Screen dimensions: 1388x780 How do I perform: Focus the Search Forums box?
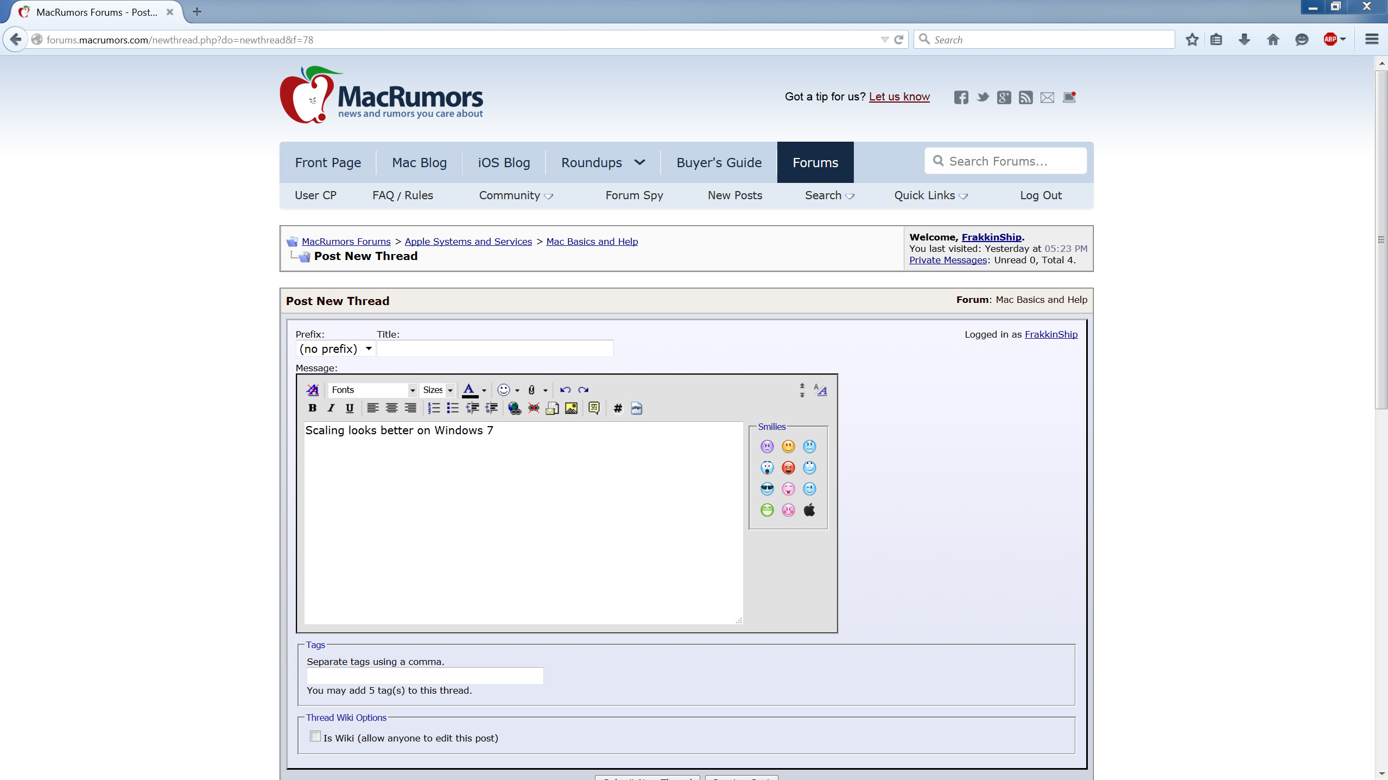pyautogui.click(x=1005, y=161)
